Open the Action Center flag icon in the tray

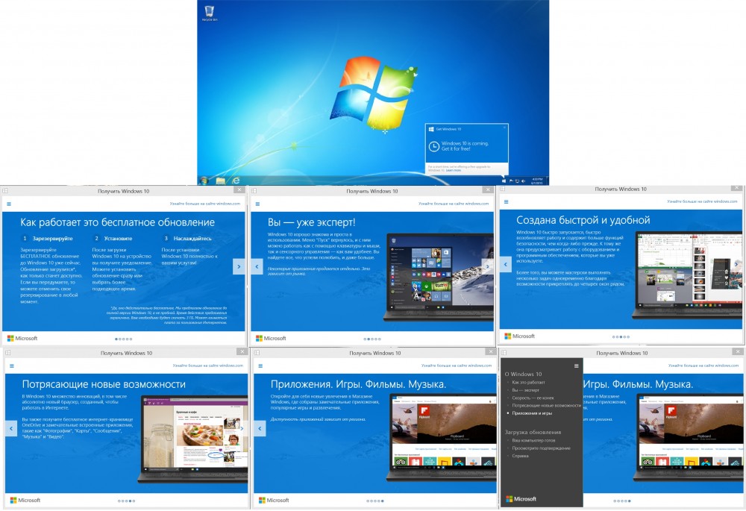pyautogui.click(x=512, y=181)
